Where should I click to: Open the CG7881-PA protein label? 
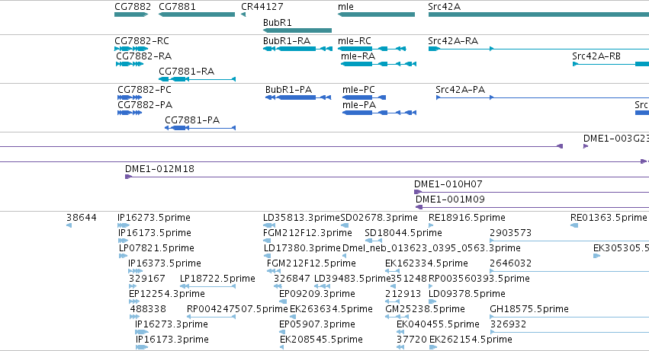pos(192,120)
